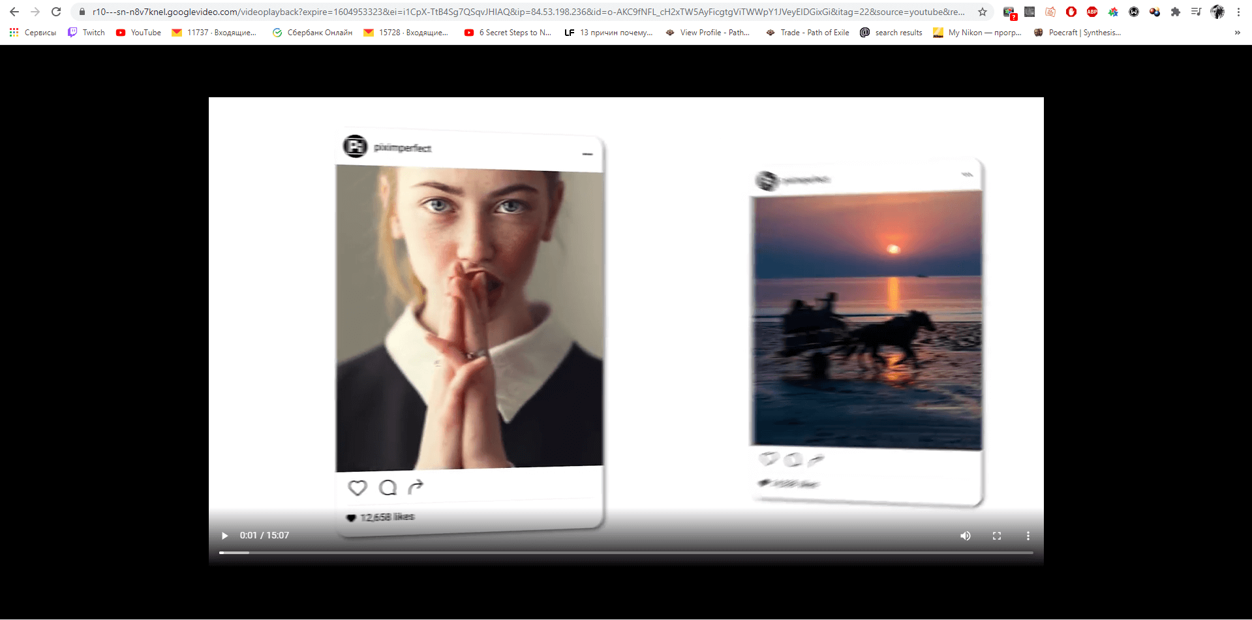Screen dimensions: 1252x620
Task: Open the search results bookmark
Action: pos(891,33)
